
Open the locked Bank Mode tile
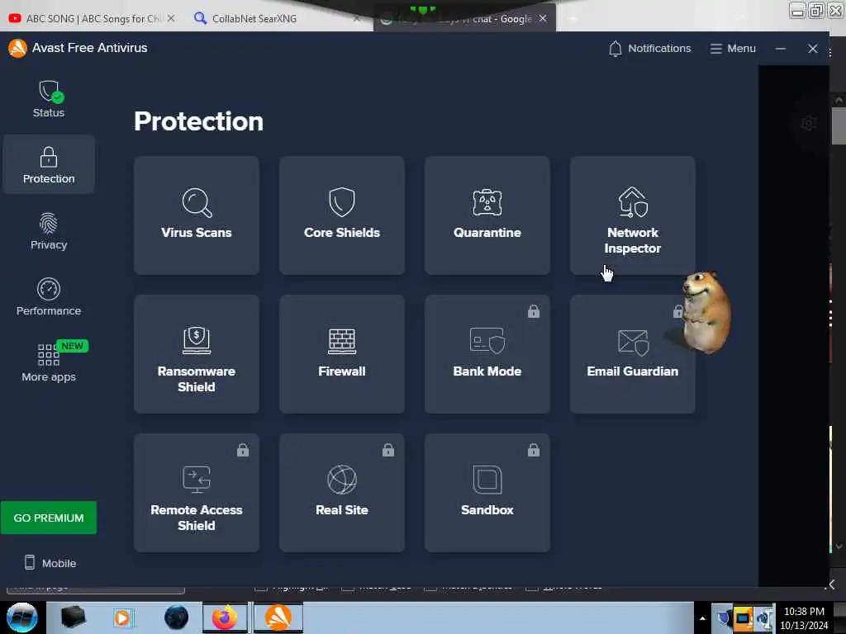[x=487, y=354]
